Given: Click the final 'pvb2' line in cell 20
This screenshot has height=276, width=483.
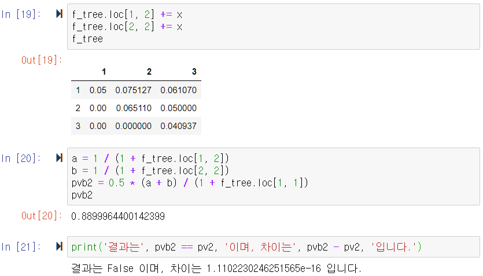Looking at the screenshot, I should pyautogui.click(x=82, y=195).
